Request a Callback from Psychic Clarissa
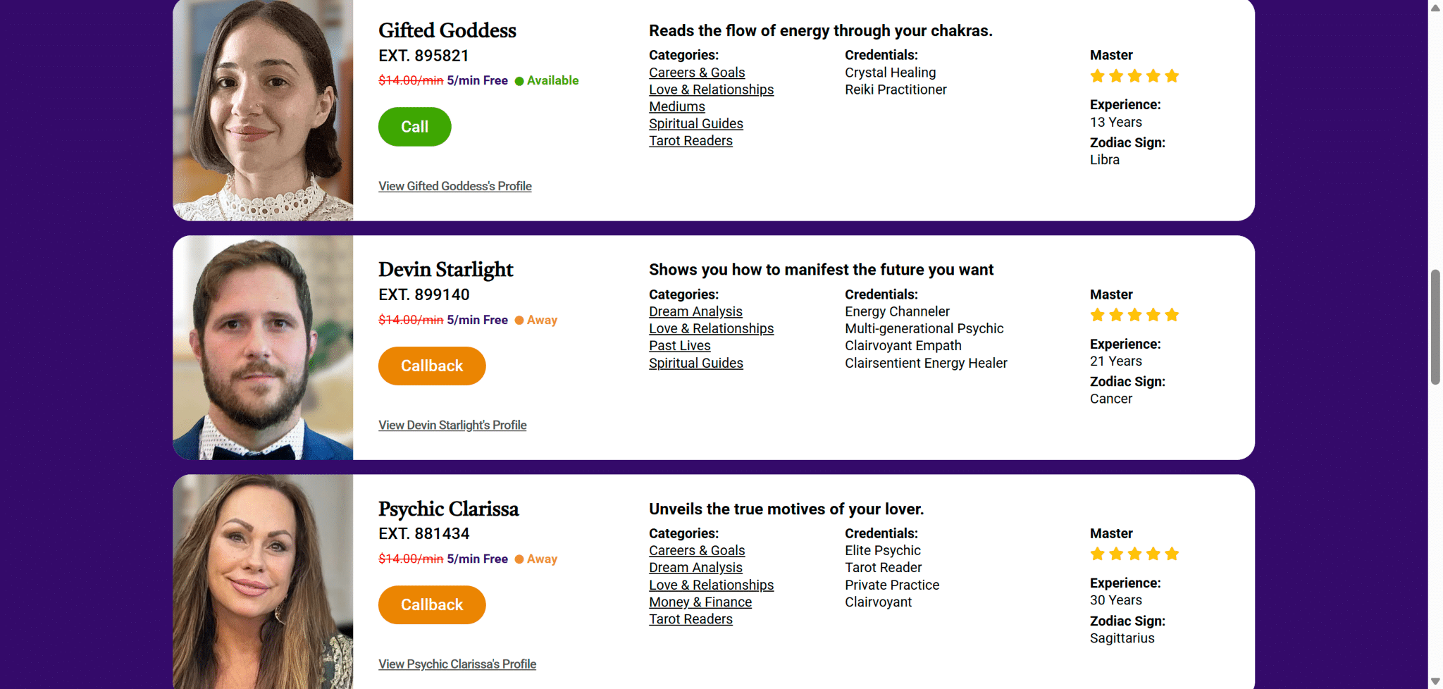This screenshot has height=689, width=1443. pos(432,604)
